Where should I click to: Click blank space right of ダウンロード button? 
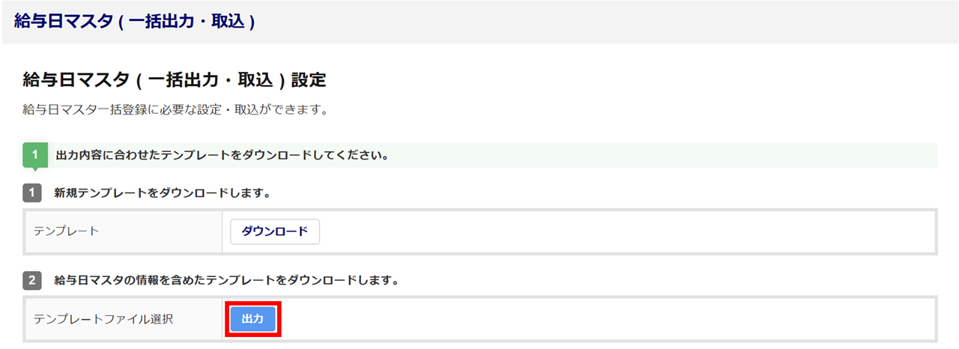pyautogui.click(x=599, y=231)
